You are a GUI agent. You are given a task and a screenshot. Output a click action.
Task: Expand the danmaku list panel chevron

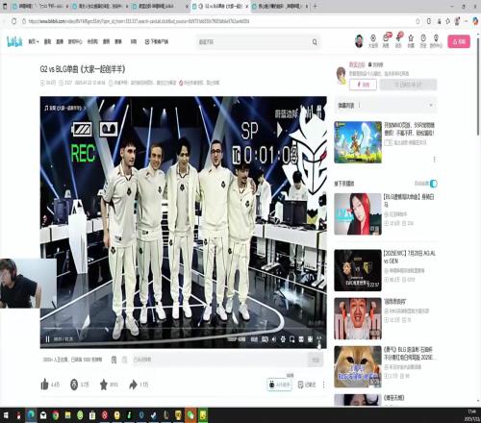tap(431, 105)
